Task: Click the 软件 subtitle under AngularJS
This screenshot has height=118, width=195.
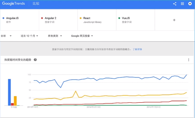Action: (9, 22)
